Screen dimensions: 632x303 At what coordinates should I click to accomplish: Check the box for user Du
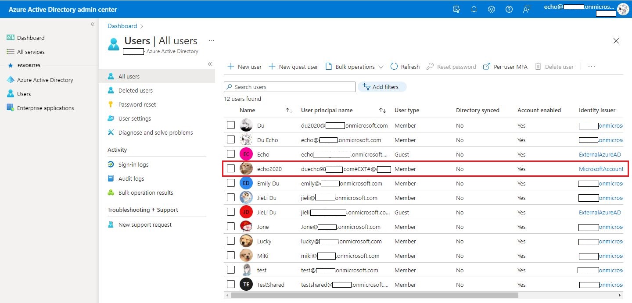[231, 125]
